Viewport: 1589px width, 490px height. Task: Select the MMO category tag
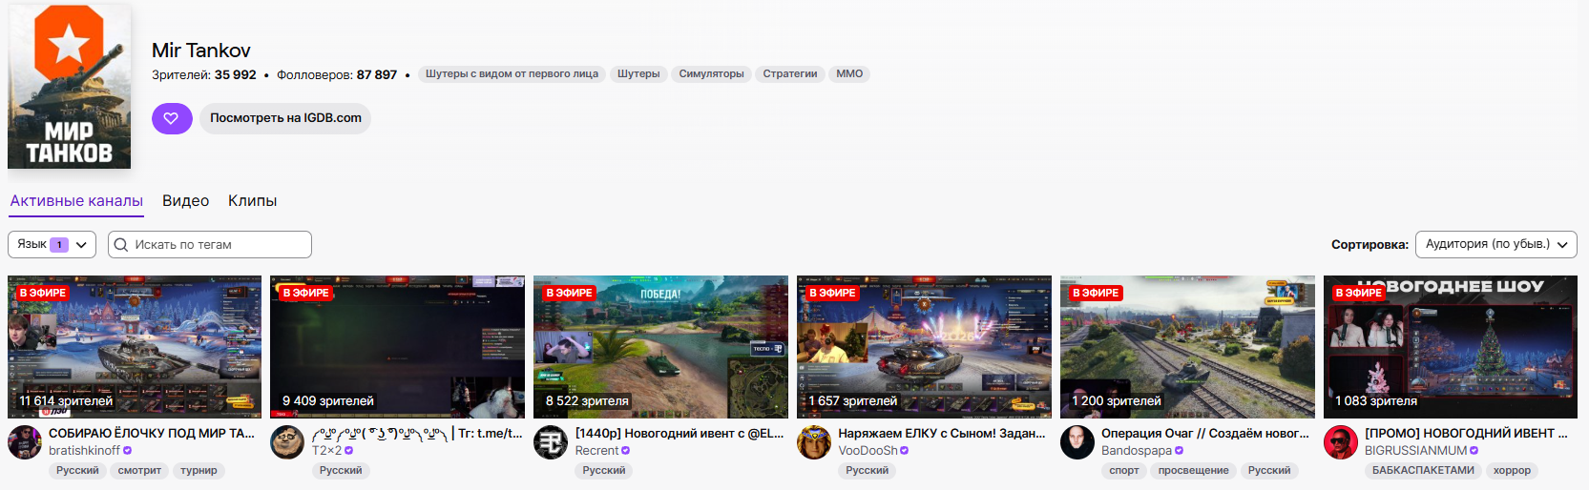849,73
